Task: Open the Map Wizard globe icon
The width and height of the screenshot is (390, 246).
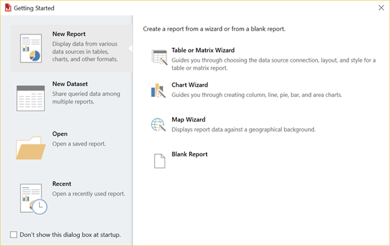Action: [x=158, y=125]
